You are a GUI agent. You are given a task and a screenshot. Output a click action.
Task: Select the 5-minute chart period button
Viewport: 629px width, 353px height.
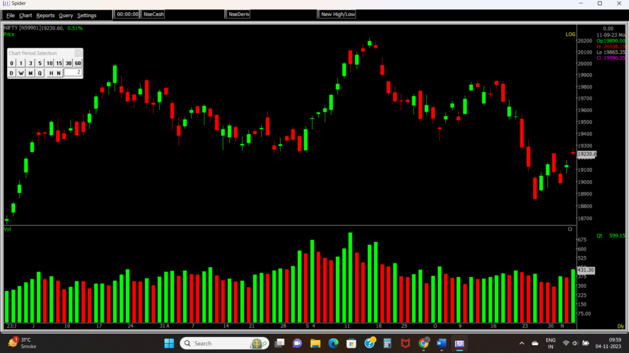click(x=40, y=63)
